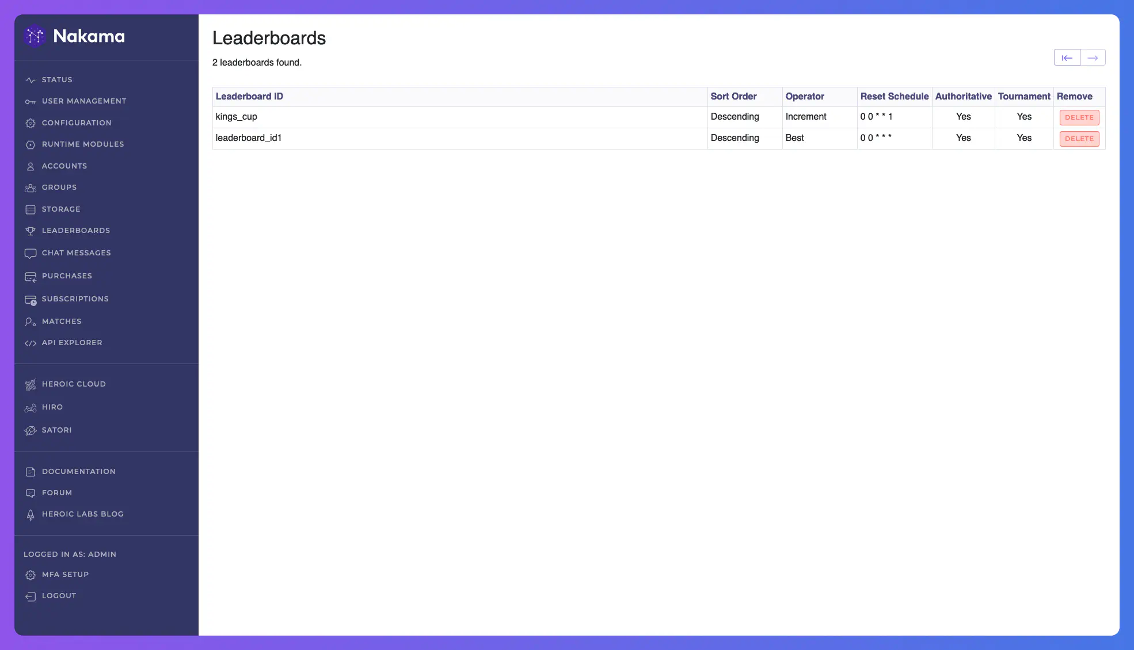This screenshot has height=650, width=1134.
Task: Open User Management section
Action: coord(84,102)
